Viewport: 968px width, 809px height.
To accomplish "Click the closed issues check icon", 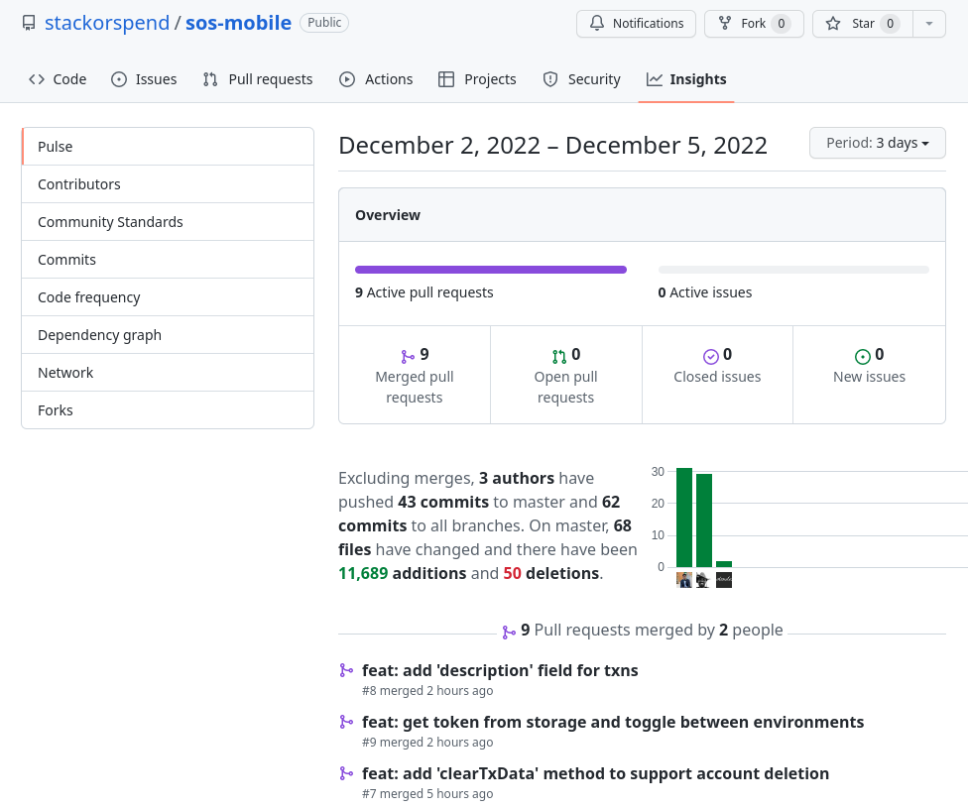I will pos(710,355).
